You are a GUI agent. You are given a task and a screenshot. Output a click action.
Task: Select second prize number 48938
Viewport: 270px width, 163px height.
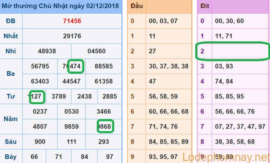(x=47, y=51)
